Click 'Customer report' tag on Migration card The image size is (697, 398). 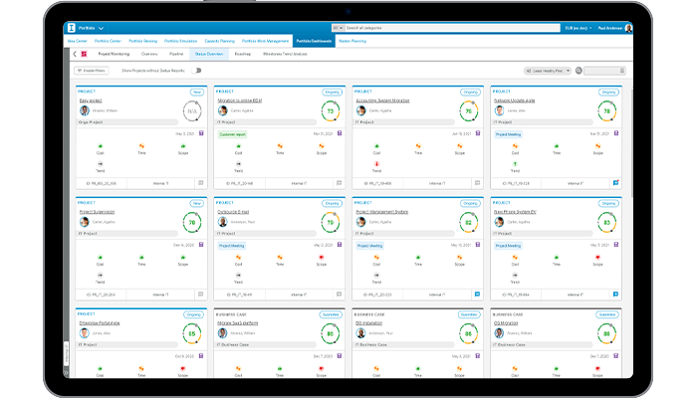tap(232, 134)
